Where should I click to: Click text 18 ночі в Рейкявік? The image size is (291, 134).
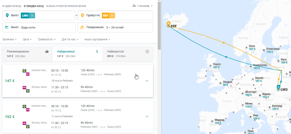[x=62, y=81]
